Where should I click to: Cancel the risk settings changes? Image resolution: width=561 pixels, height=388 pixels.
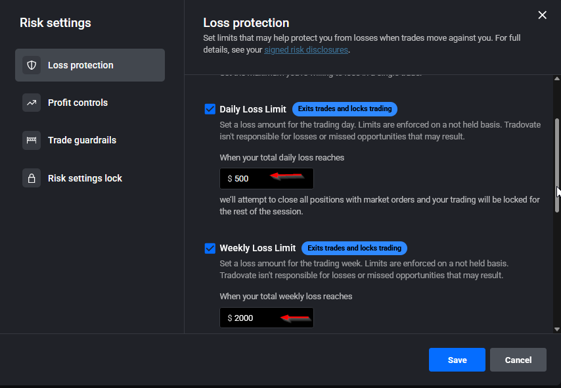click(518, 360)
